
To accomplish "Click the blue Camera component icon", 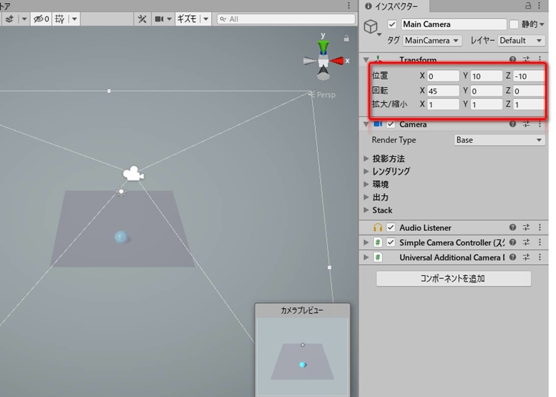I will (378, 124).
